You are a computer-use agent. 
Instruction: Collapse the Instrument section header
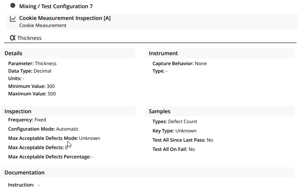tap(220, 53)
